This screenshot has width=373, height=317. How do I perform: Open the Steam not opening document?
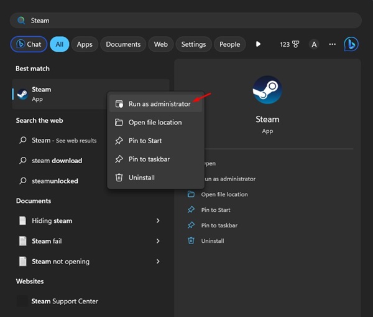click(90, 262)
